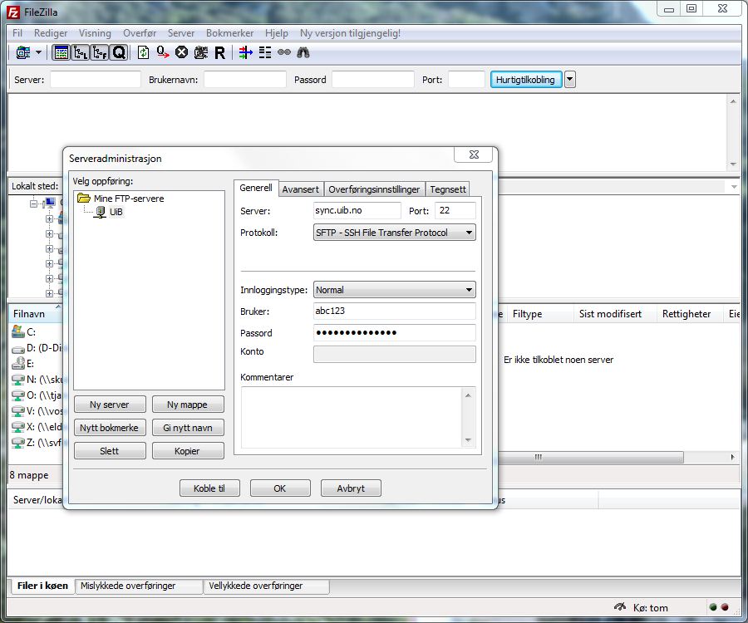
Task: Click the cancel current operation icon
Action: point(181,52)
